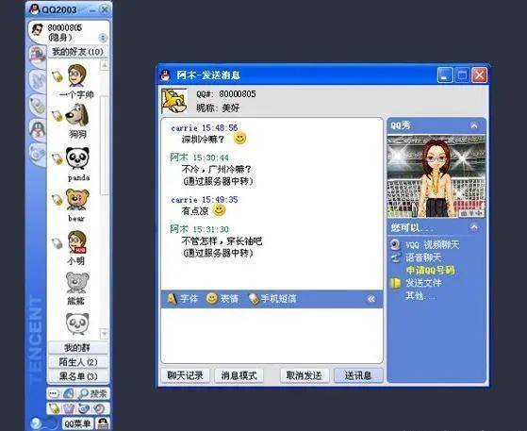
Task: Click 手机短信 to send a mobile SMS
Action: (272, 299)
